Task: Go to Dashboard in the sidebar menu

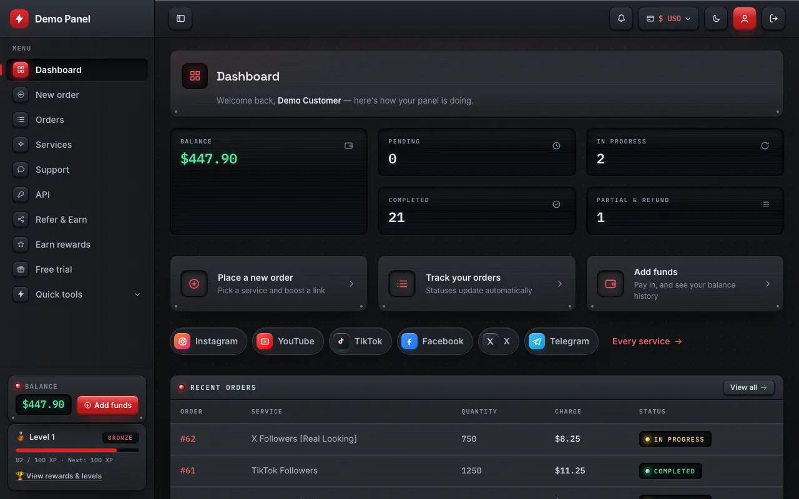Action: [x=77, y=70]
